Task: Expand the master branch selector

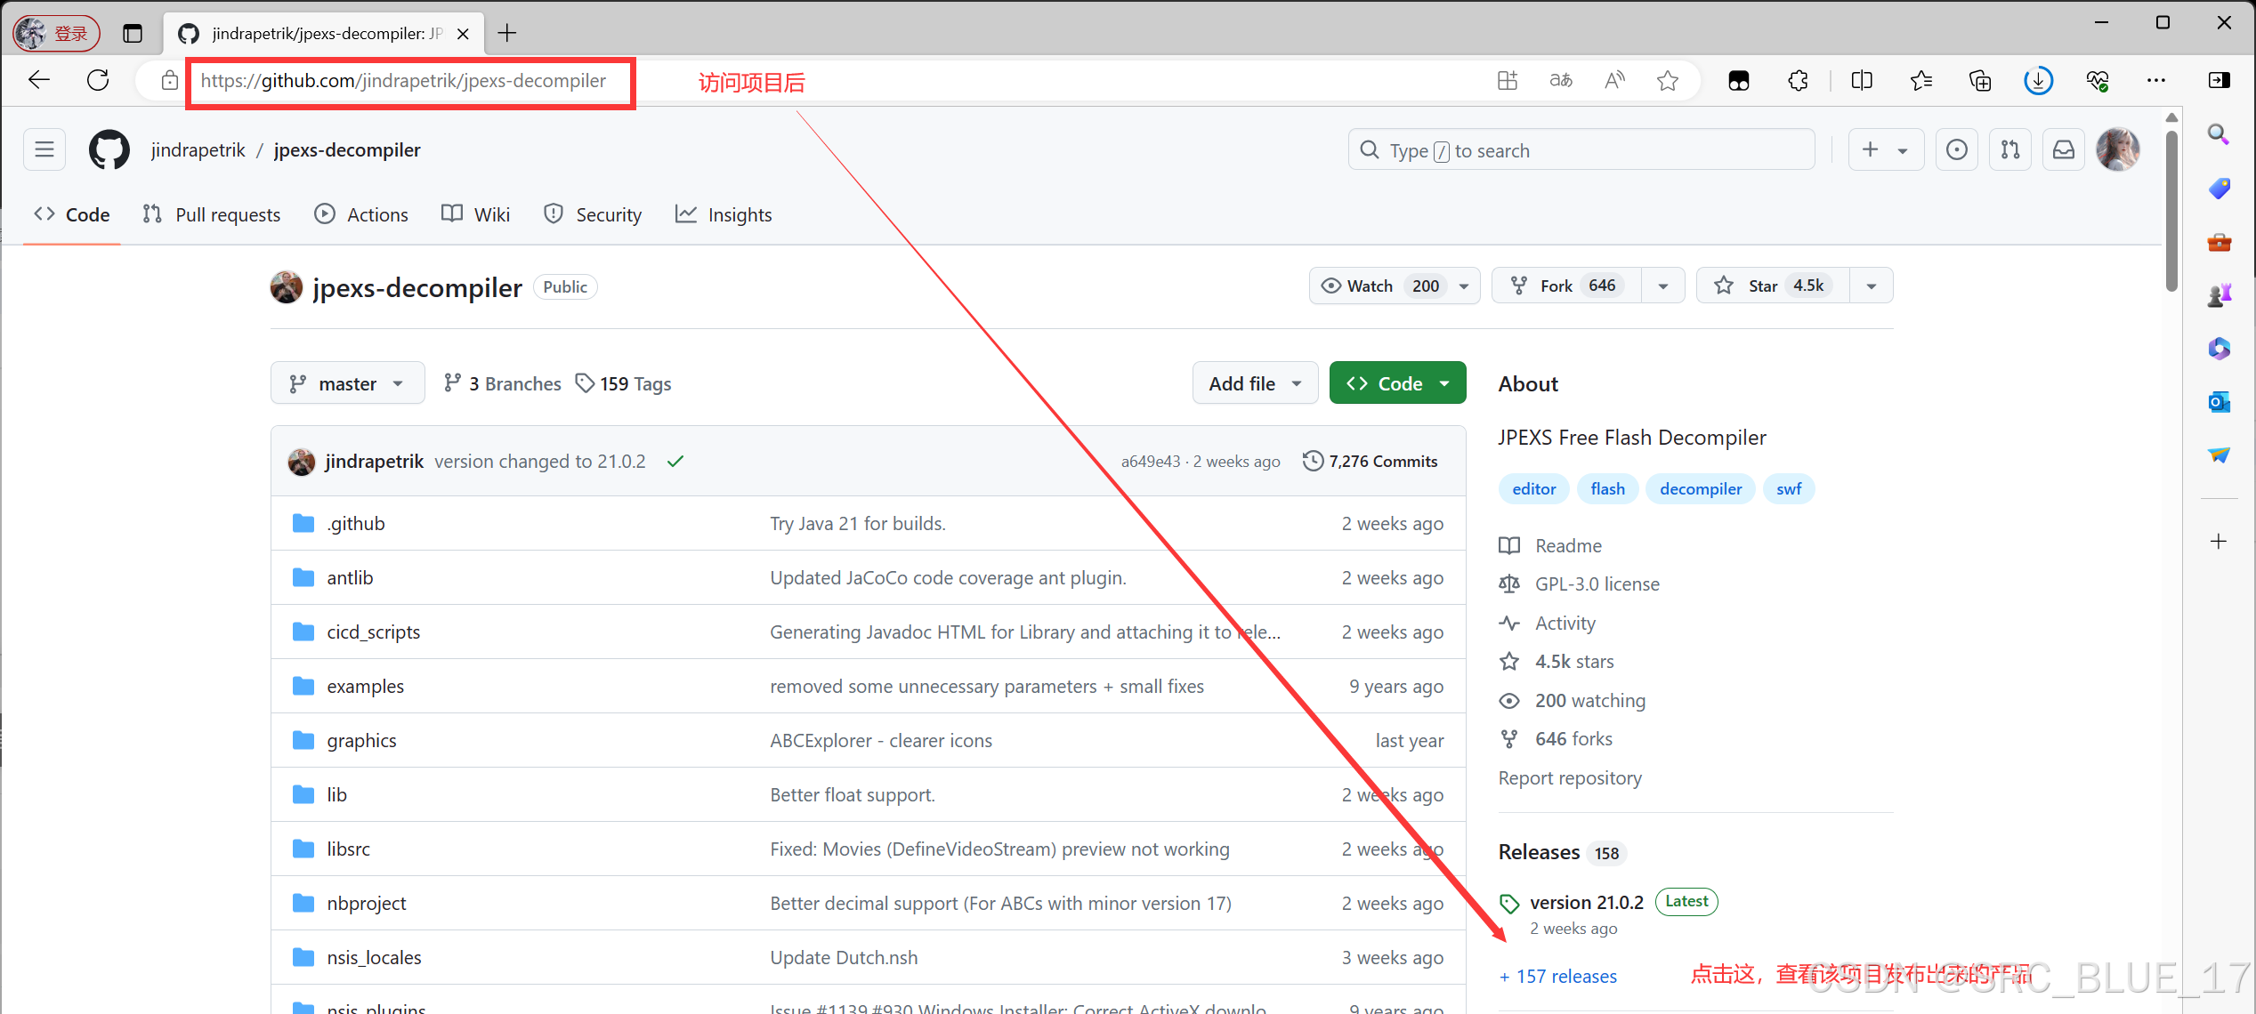Action: 347,382
